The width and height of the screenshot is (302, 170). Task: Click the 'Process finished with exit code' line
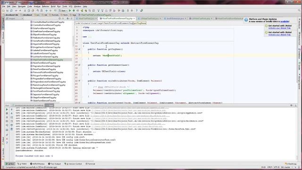(x=34, y=156)
